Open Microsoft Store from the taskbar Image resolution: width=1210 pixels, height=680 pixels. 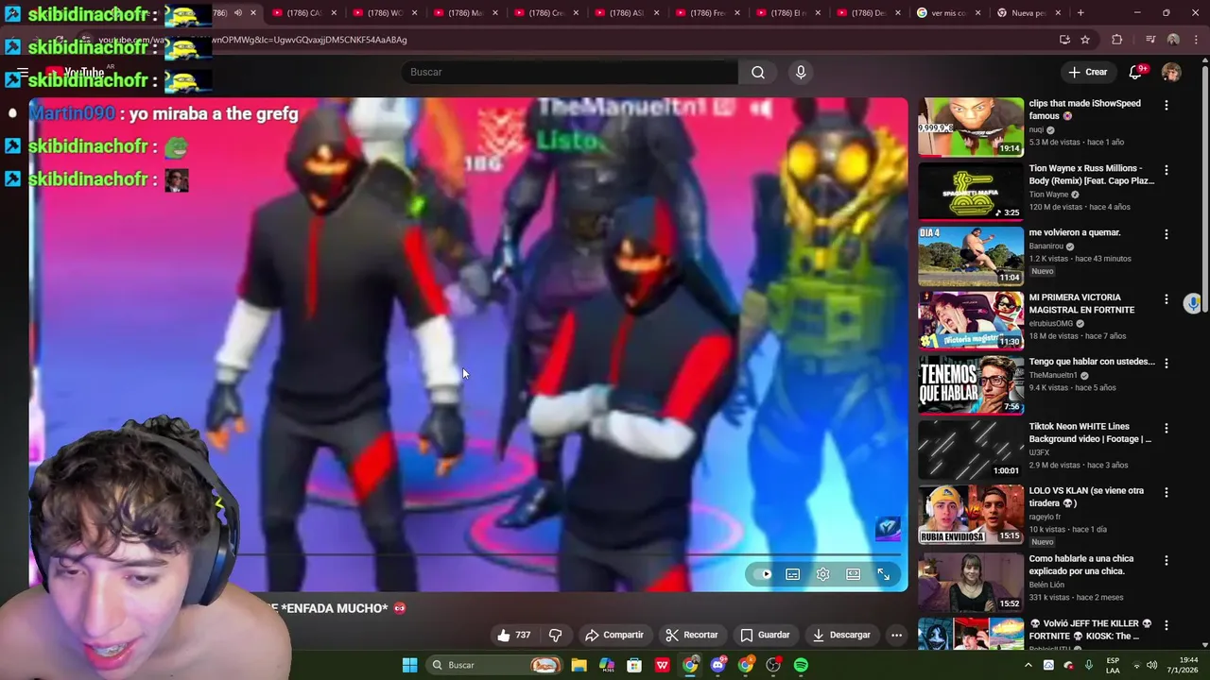(x=634, y=665)
